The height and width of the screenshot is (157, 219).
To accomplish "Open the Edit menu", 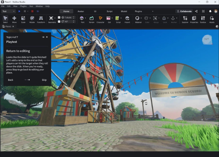I will pyautogui.click(x=9, y=6).
